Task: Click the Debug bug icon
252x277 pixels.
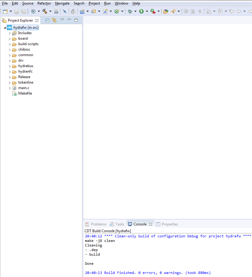Action: click(130, 11)
